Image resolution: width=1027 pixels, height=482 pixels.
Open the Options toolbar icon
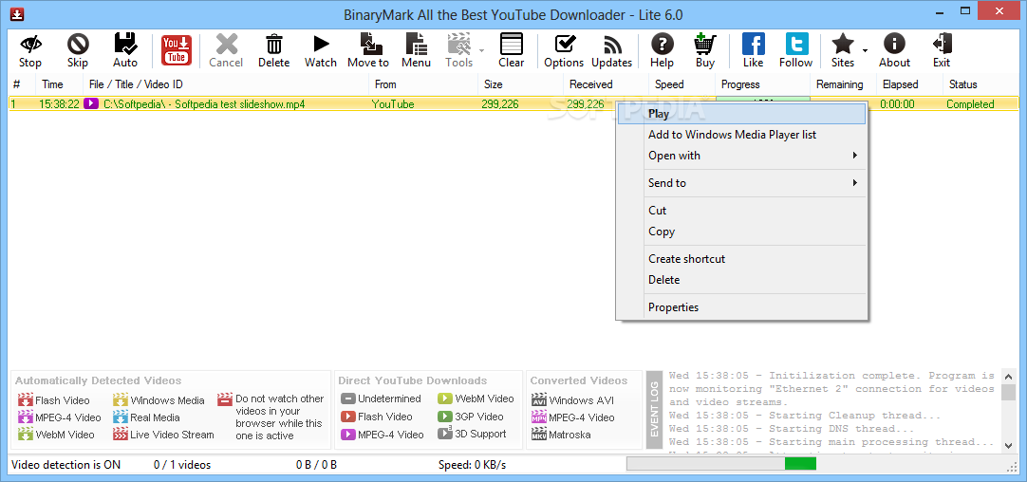click(565, 45)
